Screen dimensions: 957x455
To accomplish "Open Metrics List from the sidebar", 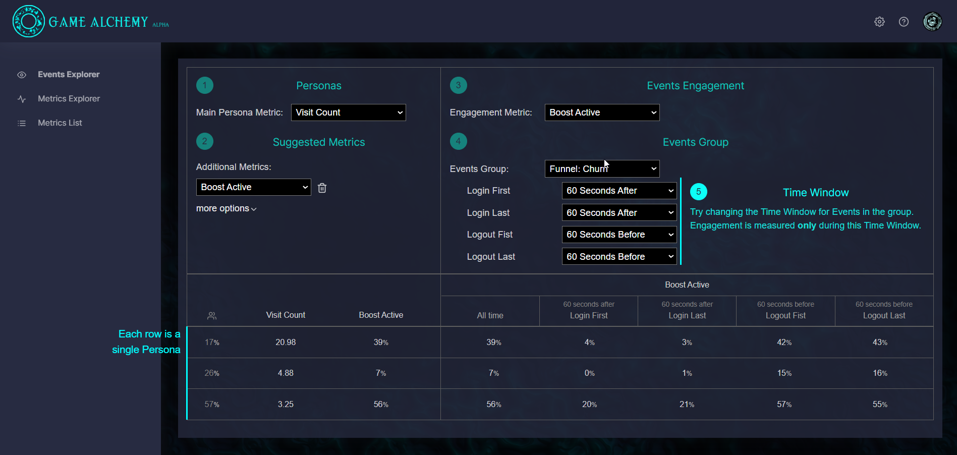I will click(x=60, y=123).
